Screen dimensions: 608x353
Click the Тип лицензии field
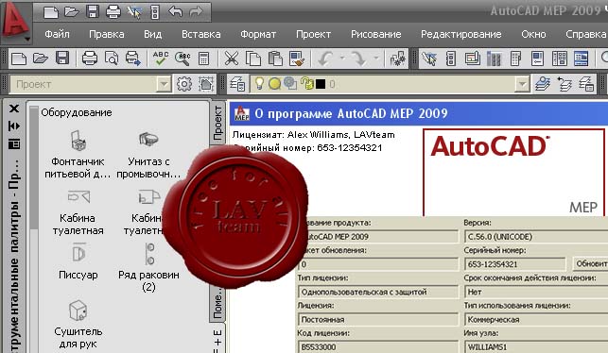tap(378, 292)
